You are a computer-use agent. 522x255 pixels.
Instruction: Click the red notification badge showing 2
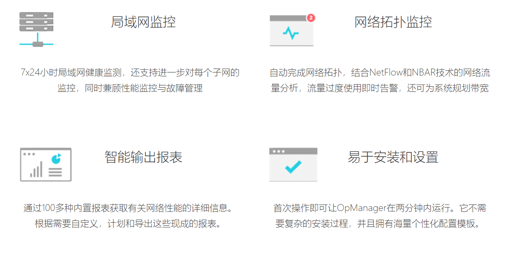pos(311,18)
